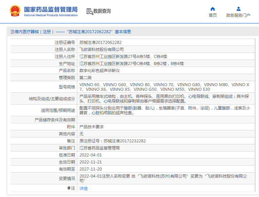Click National Medical Products Administration English subtitle
259x197 pixels.
[x=51, y=15]
